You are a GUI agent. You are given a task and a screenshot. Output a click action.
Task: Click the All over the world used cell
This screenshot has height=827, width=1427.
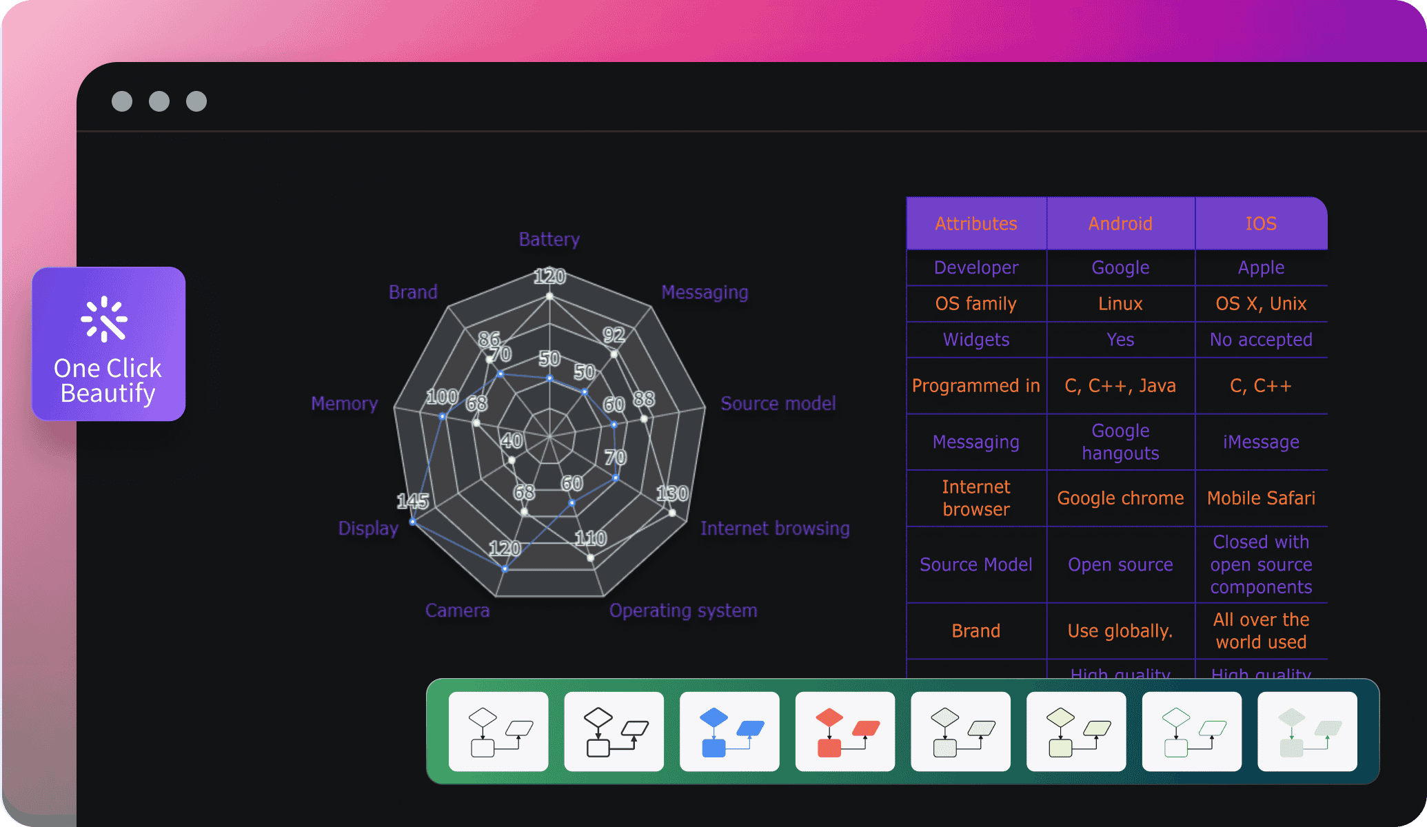1261,631
